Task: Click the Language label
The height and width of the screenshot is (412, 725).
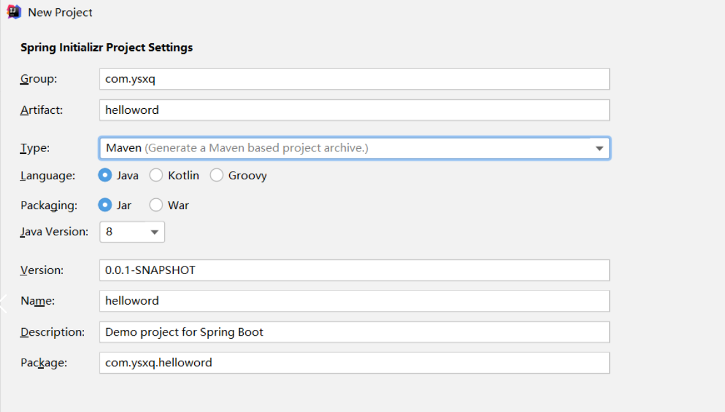Action: point(48,175)
